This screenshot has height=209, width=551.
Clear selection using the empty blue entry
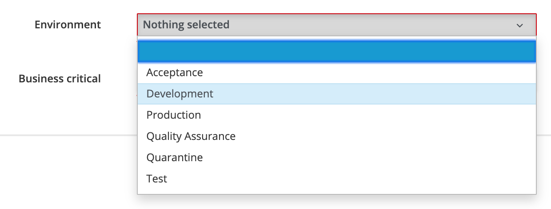click(x=337, y=51)
